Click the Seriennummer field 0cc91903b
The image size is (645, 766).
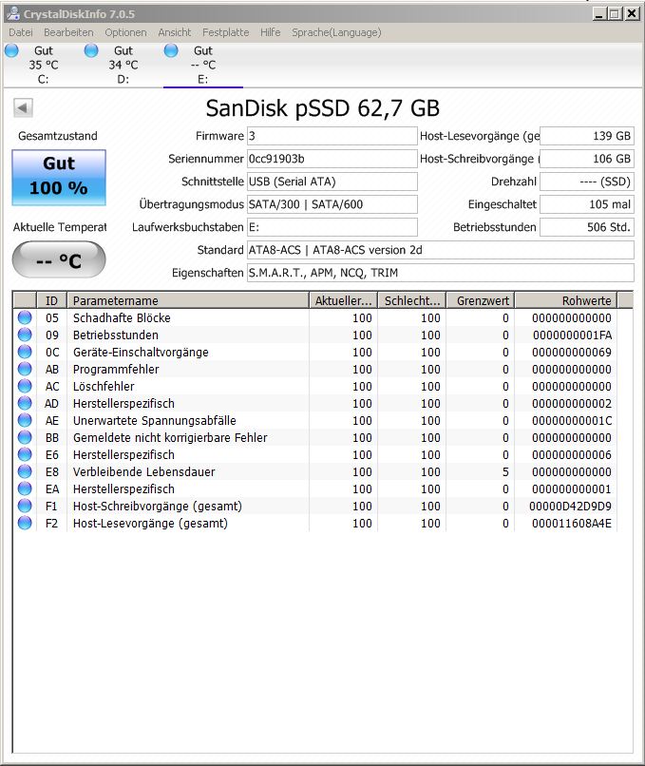pos(332,159)
